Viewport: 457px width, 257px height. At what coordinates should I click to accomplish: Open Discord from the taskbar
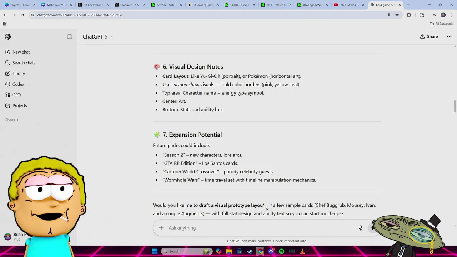click(271, 251)
